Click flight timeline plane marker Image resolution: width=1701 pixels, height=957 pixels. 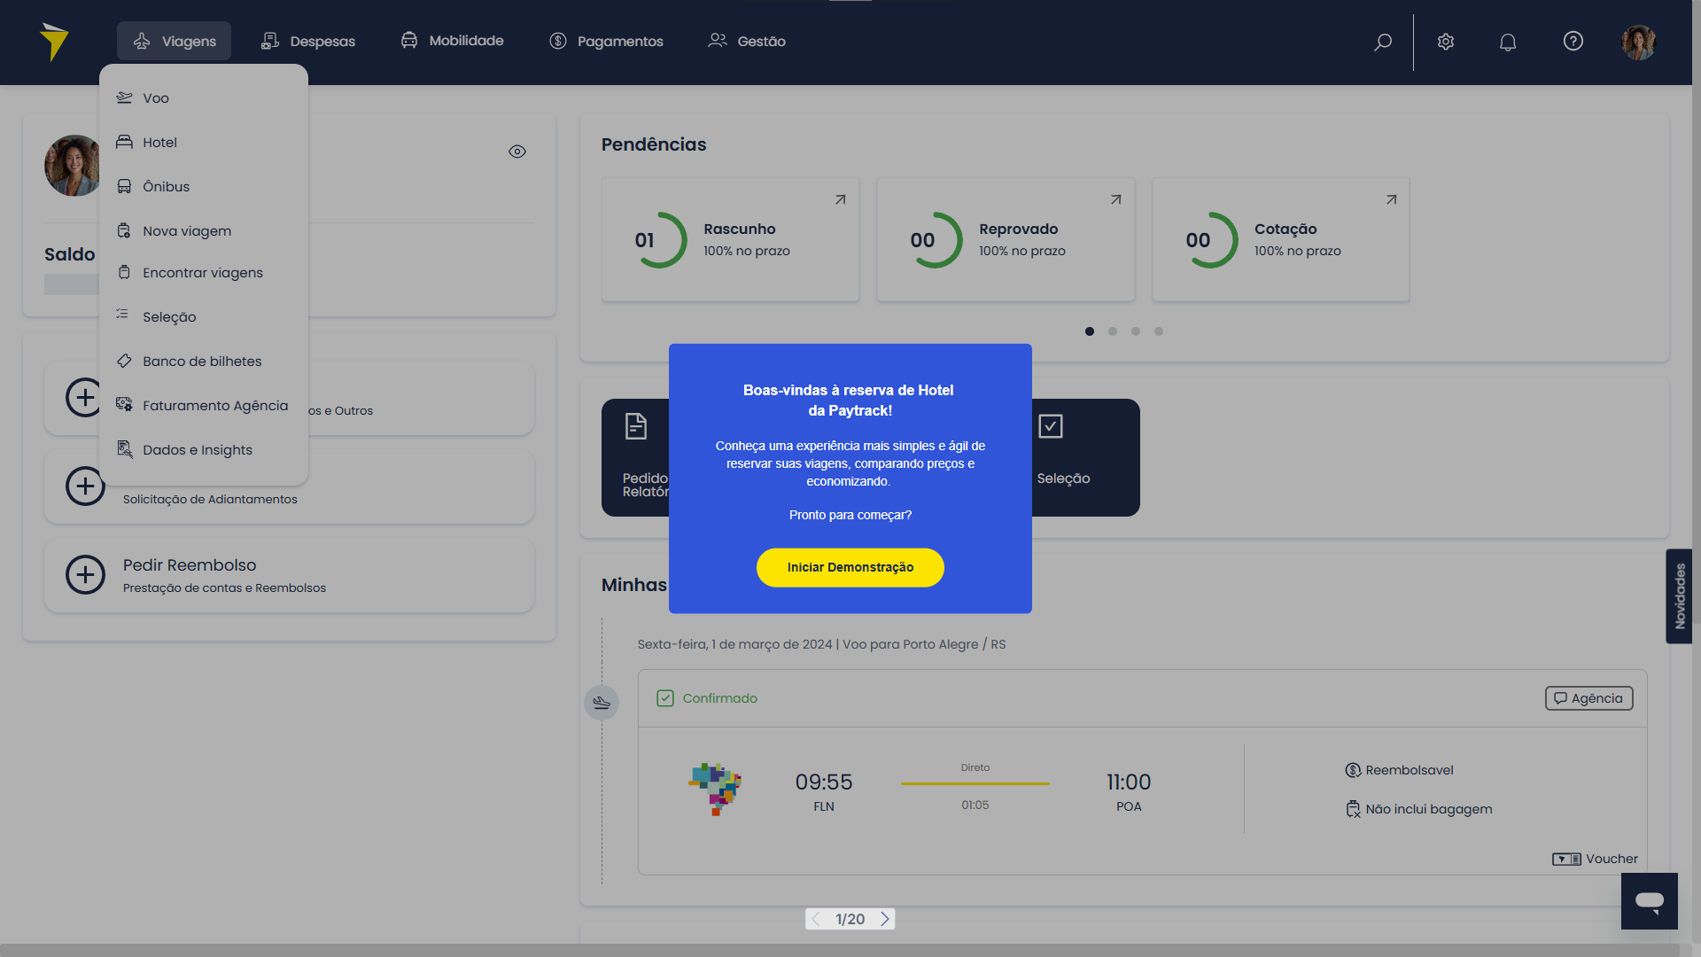[x=602, y=703]
